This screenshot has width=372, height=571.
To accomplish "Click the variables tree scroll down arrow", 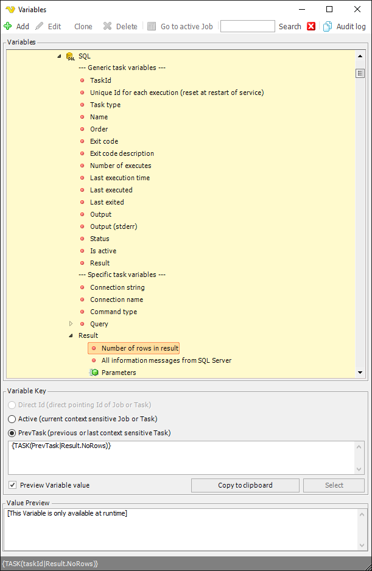I will coord(360,372).
